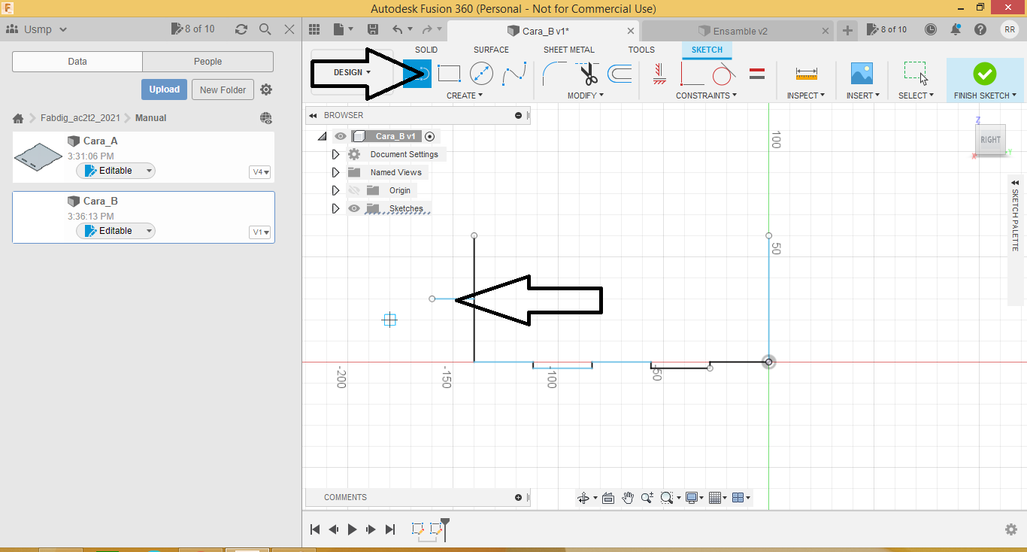Collapse the Cara_B v1 root node
The width and height of the screenshot is (1027, 552).
[x=323, y=137]
